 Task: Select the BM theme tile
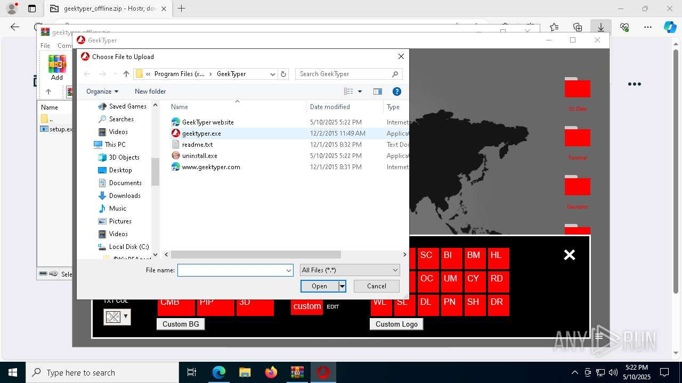[x=475, y=258]
